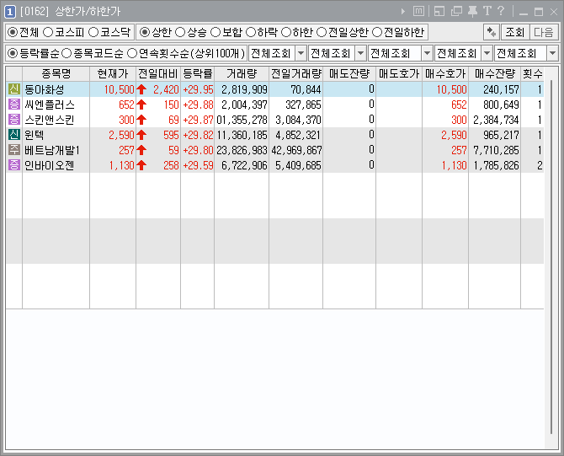
Task: Select the 보합 radio button
Action: pyautogui.click(x=215, y=32)
